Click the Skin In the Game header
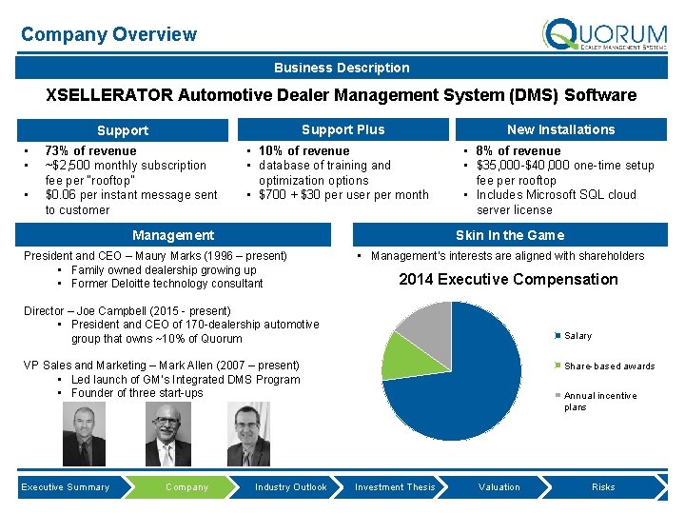Image resolution: width=685 pixels, height=514 pixels. [510, 235]
